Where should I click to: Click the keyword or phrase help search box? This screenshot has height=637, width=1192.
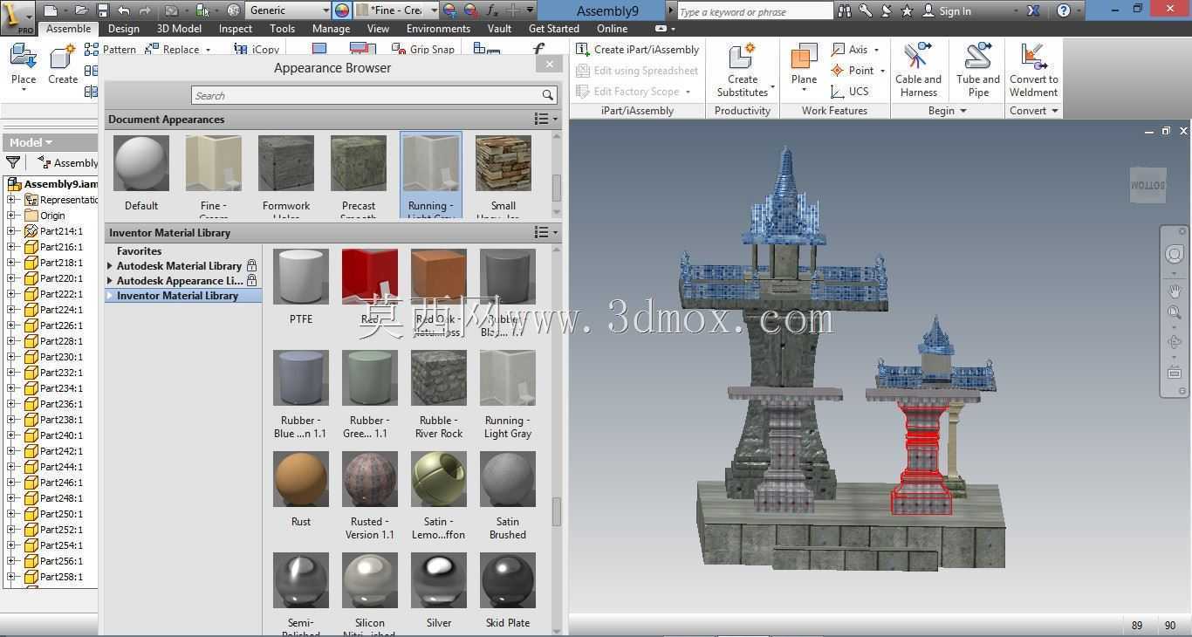755,11
